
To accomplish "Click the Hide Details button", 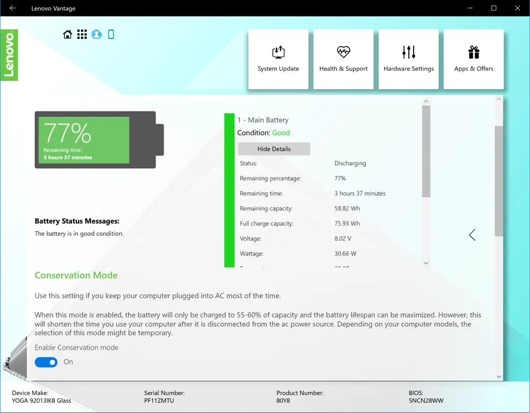I will tap(274, 149).
